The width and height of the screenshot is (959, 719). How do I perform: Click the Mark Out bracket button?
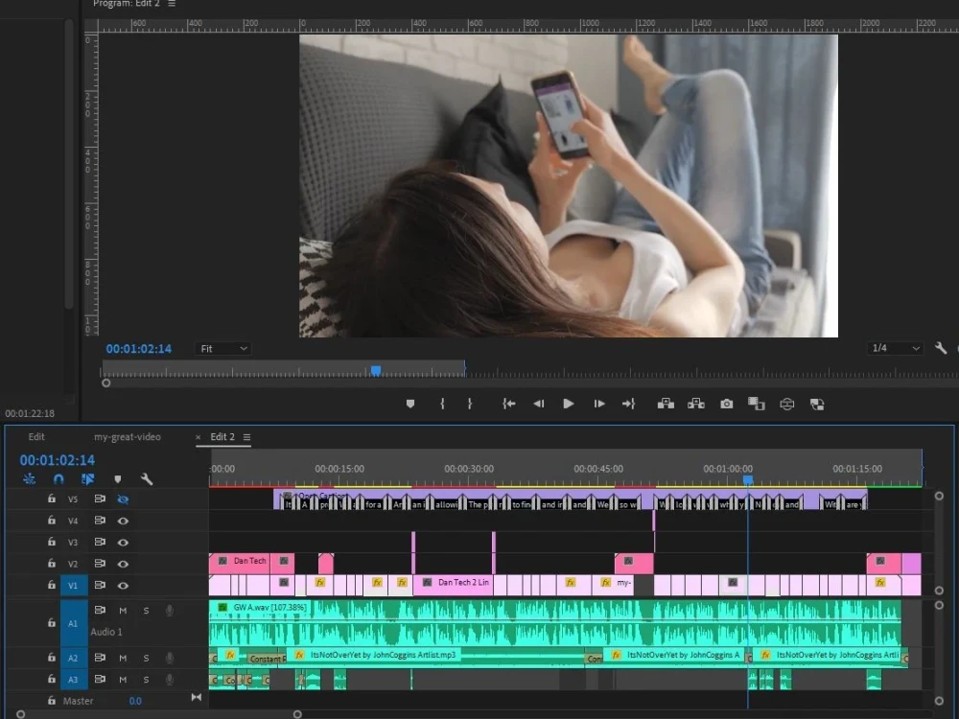tap(470, 404)
